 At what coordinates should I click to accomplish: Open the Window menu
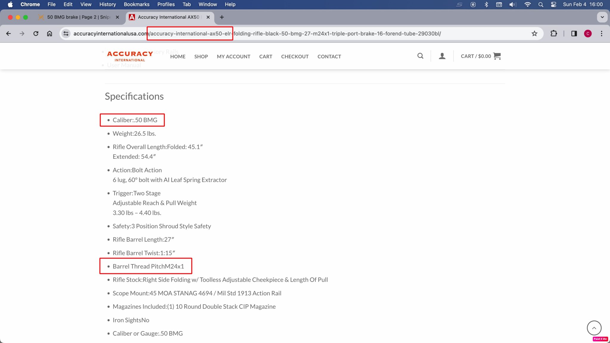point(208,4)
